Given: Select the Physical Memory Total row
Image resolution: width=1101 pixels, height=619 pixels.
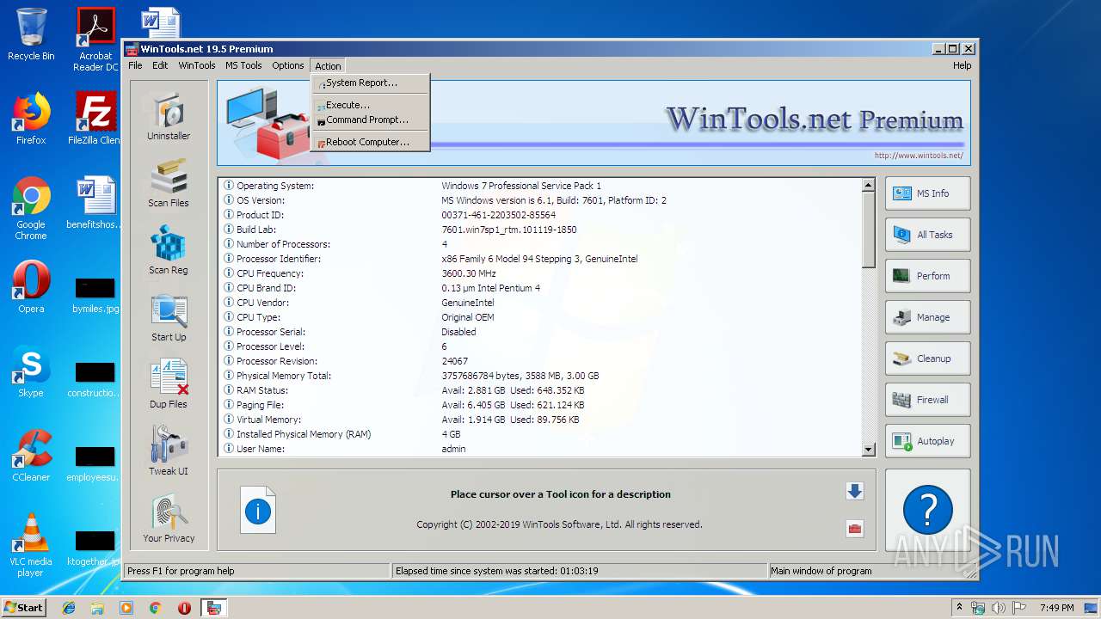Looking at the screenshot, I should click(x=541, y=376).
